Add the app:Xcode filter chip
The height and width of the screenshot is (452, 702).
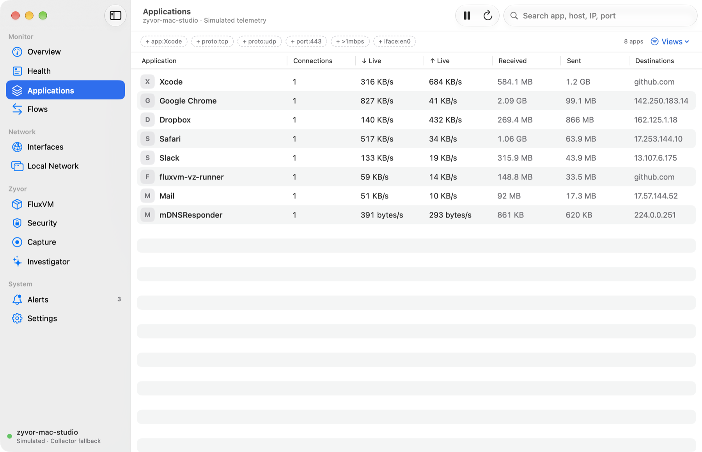[164, 41]
